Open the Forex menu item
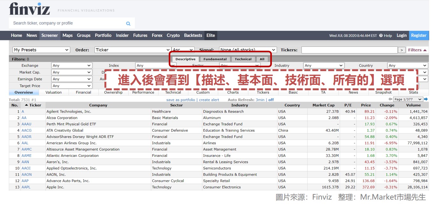 pyautogui.click(x=157, y=35)
